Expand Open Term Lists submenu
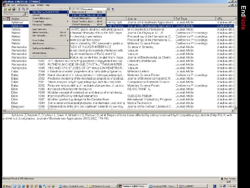The width and height of the screenshot is (250, 188). tap(49, 29)
